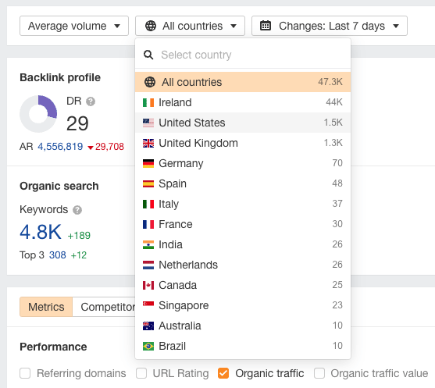Choose India in the country list
Viewport: 435px width, 388px height.
[243, 244]
